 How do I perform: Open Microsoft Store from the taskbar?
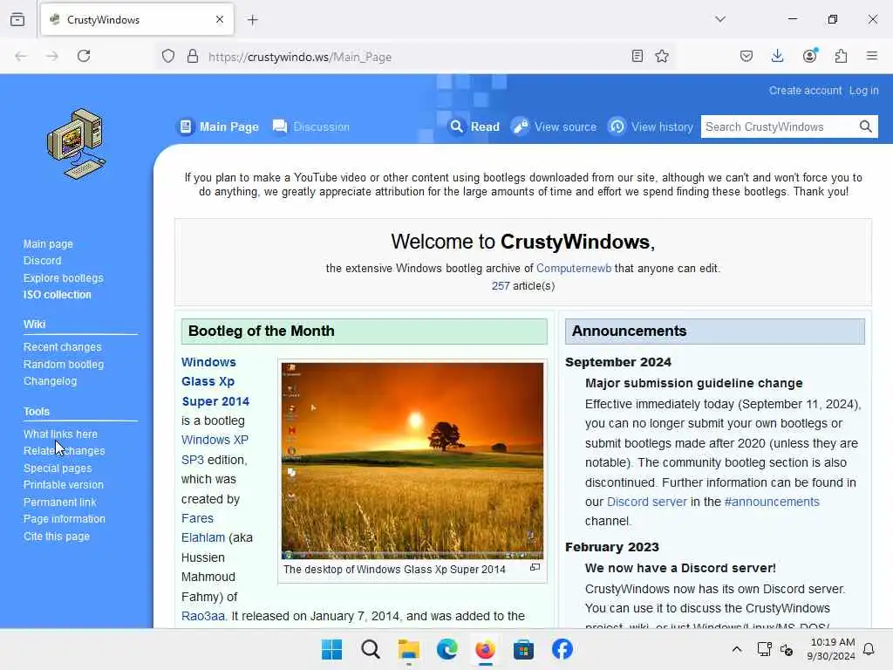point(523,649)
